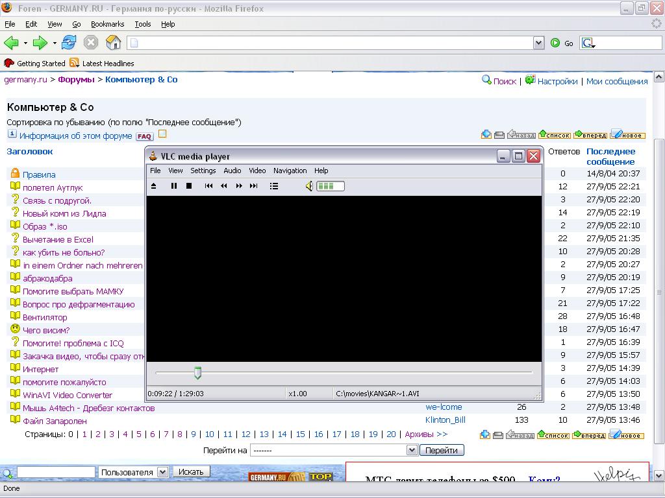Click the page scrollbar up arrow

coord(659,77)
